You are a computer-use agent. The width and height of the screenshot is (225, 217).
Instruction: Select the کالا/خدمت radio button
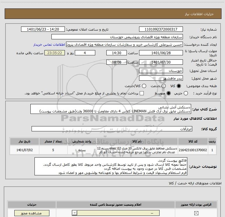pyautogui.click(x=144, y=86)
